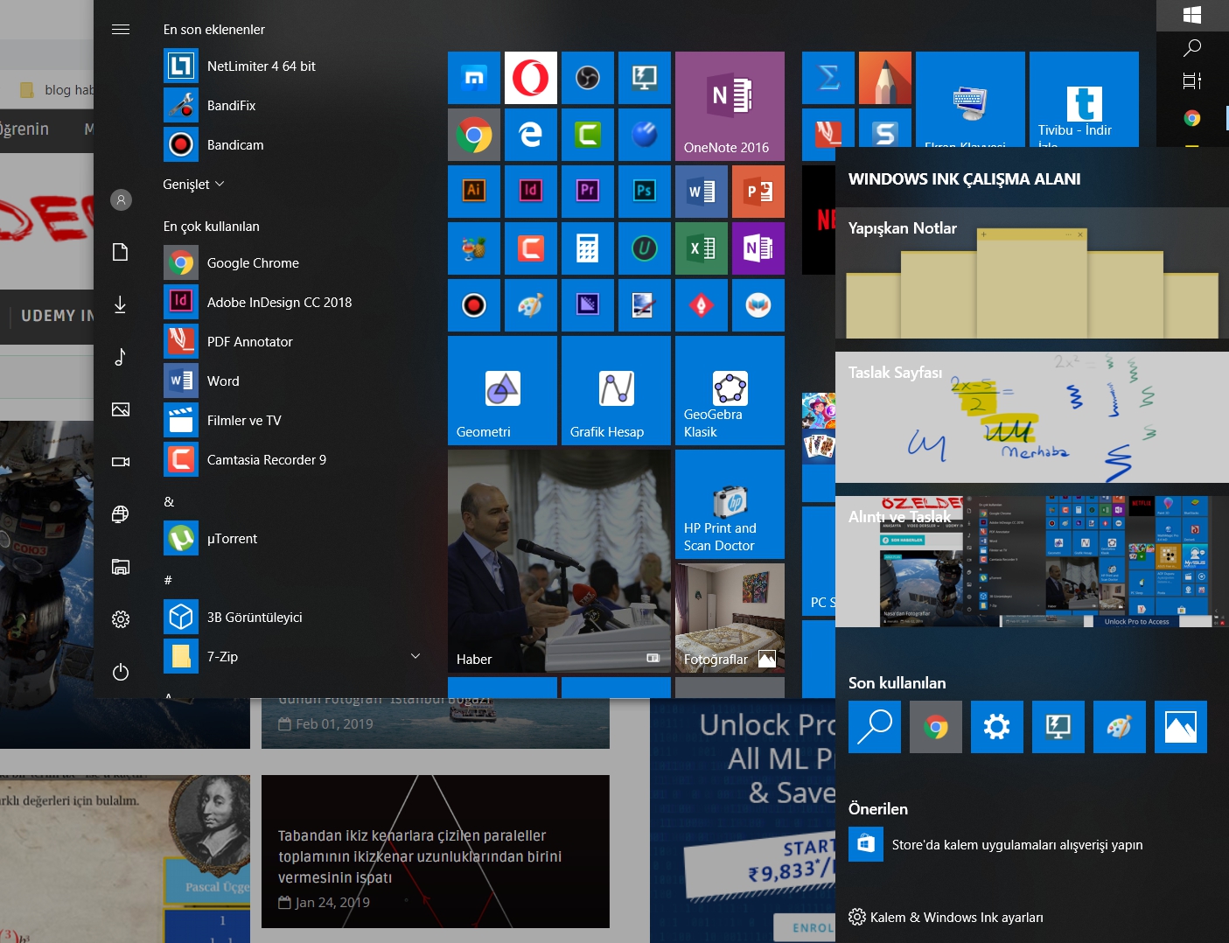
Task: Open the Adobe Photoshop tile
Action: click(645, 192)
